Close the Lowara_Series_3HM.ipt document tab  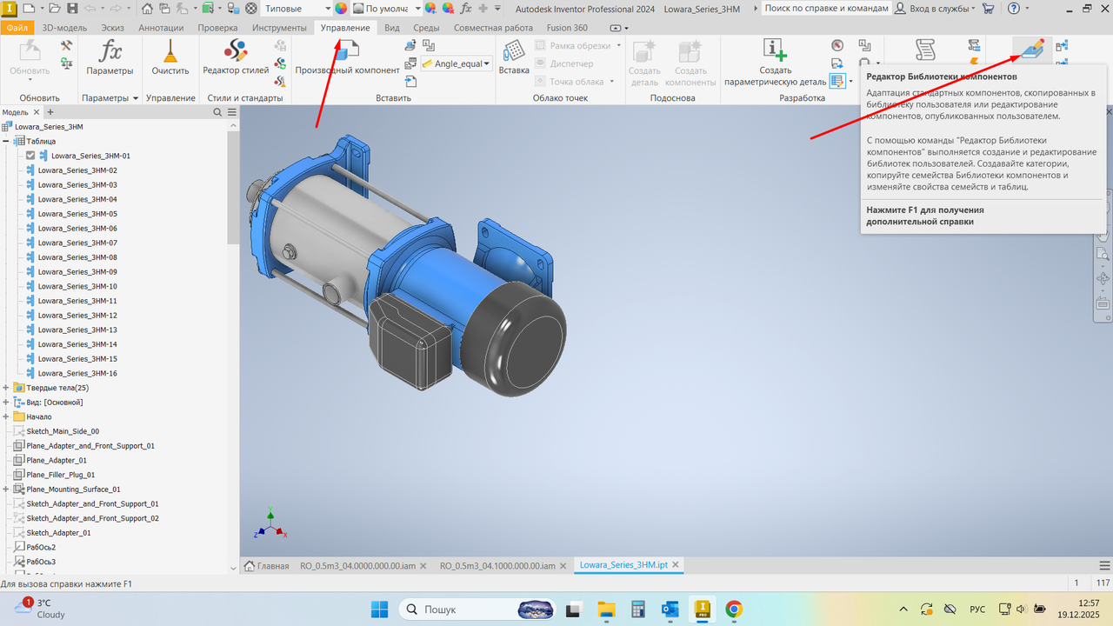point(676,565)
